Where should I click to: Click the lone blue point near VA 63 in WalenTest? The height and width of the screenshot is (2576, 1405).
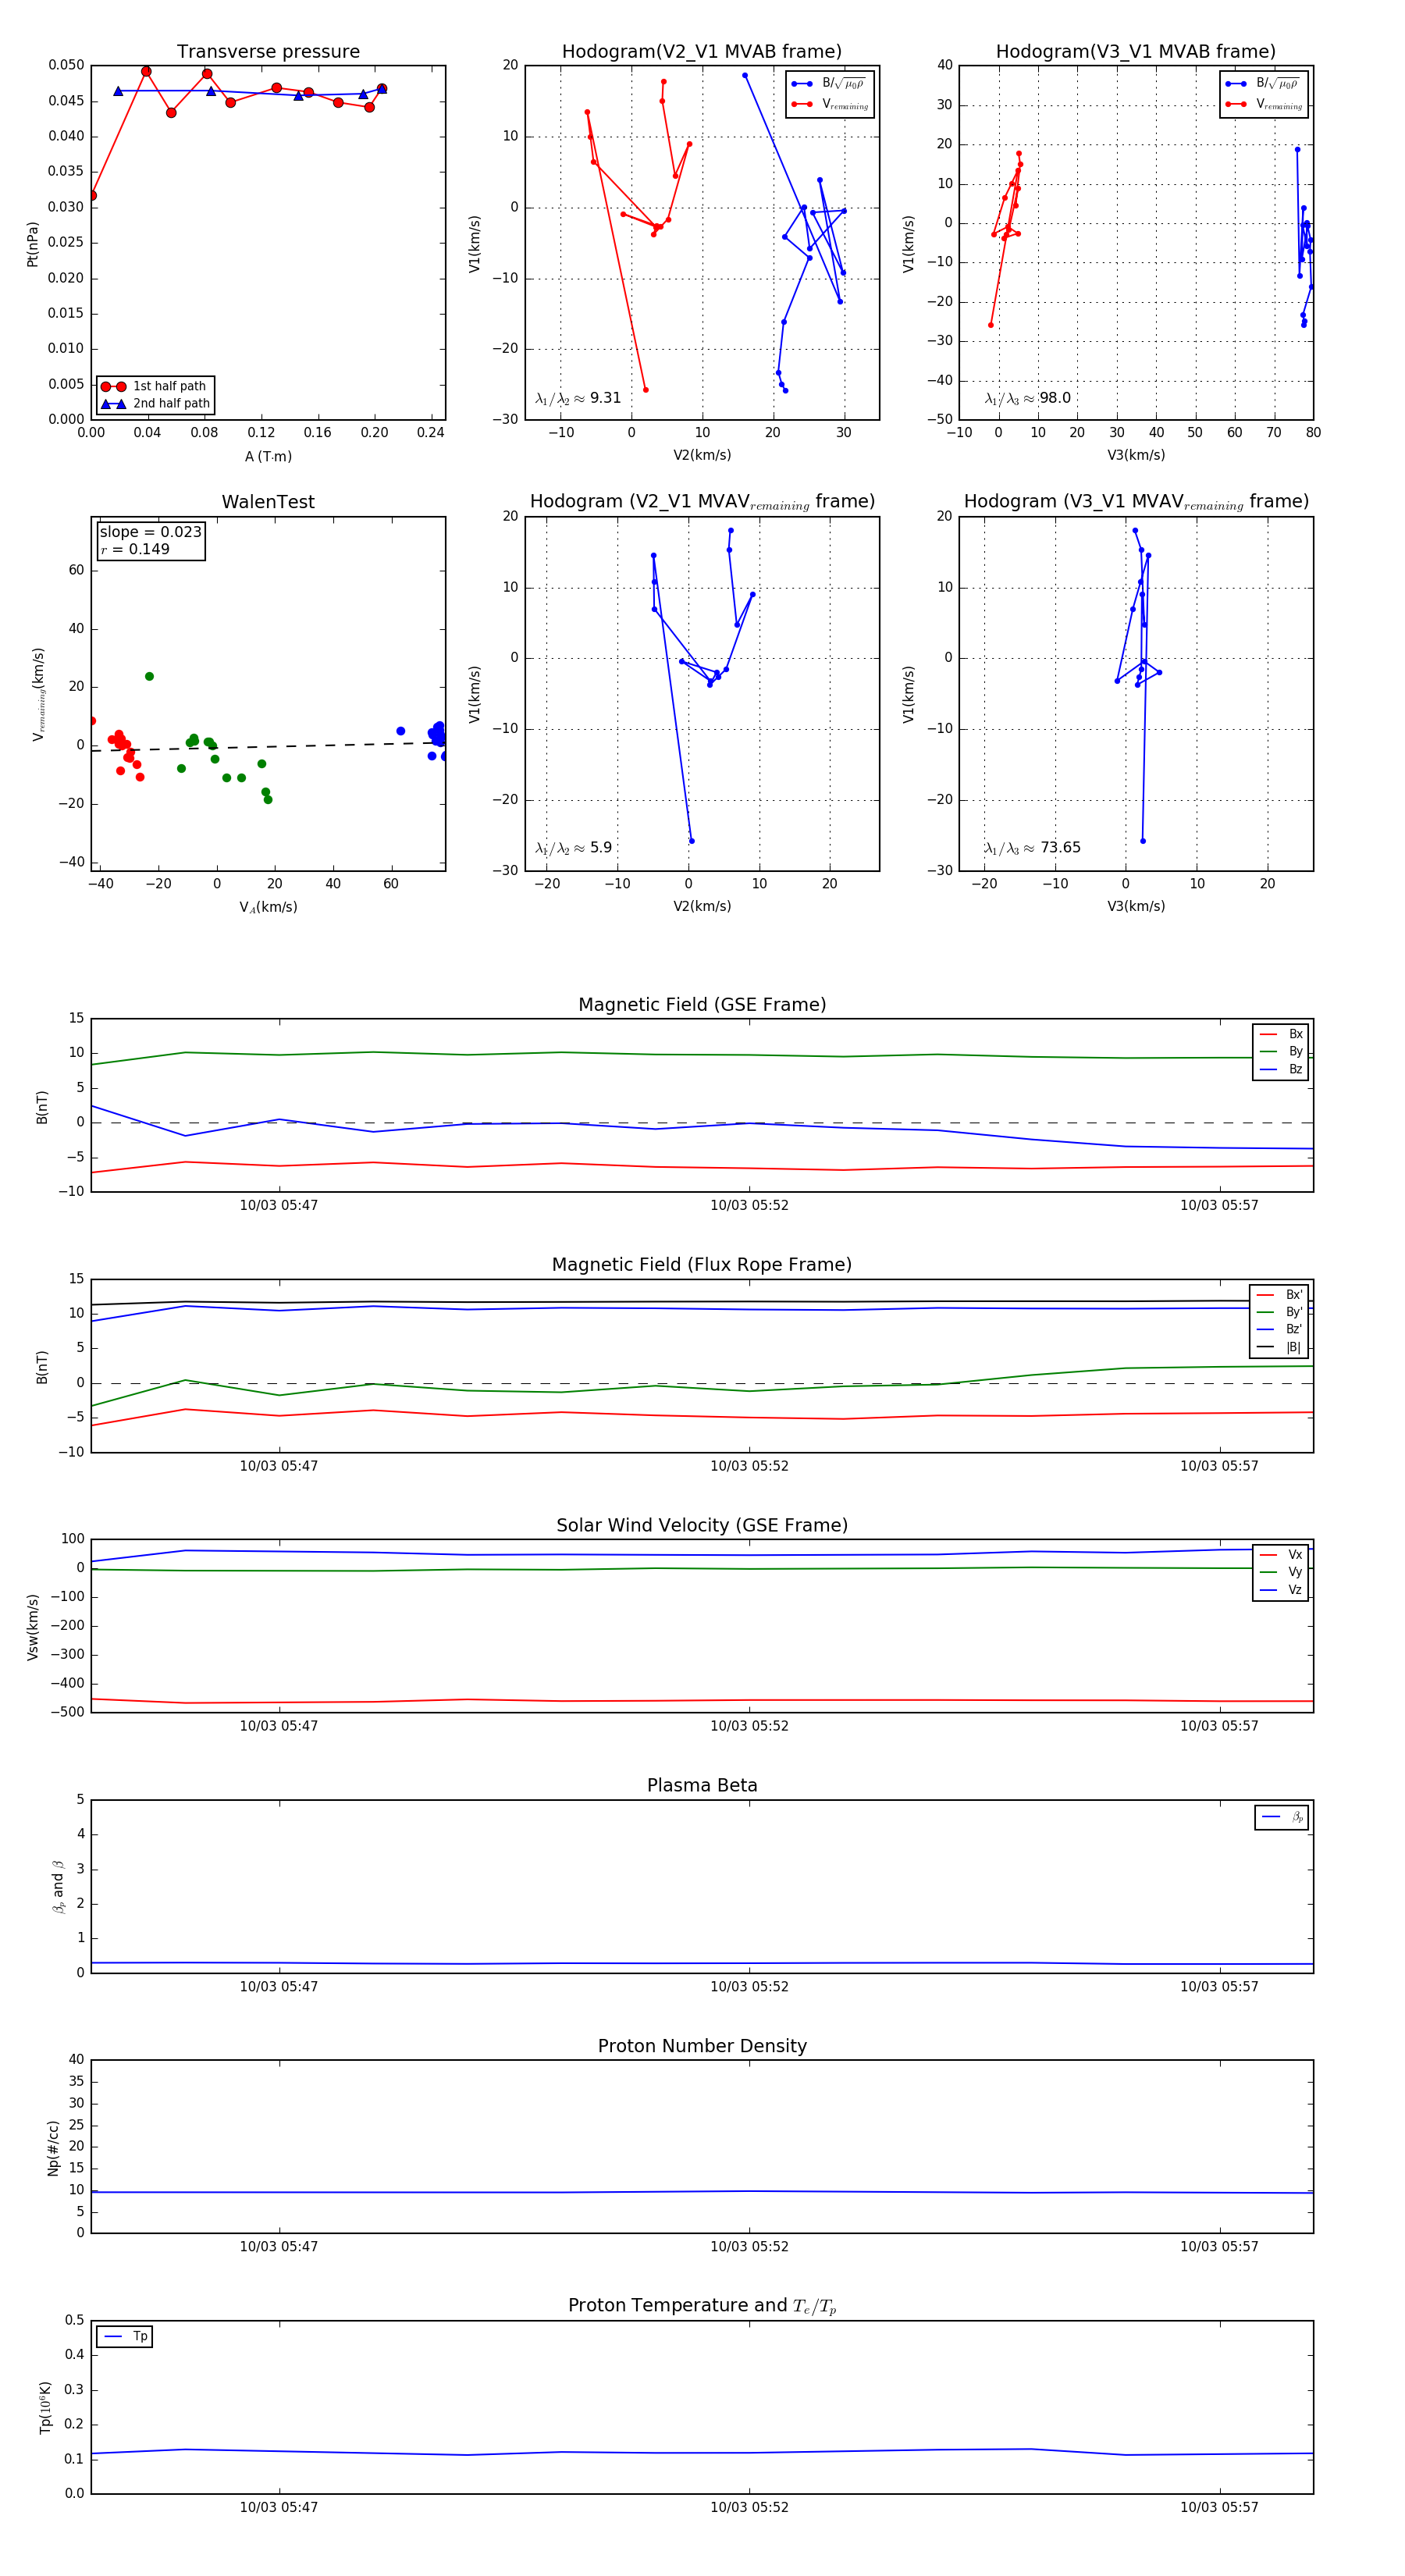point(400,731)
